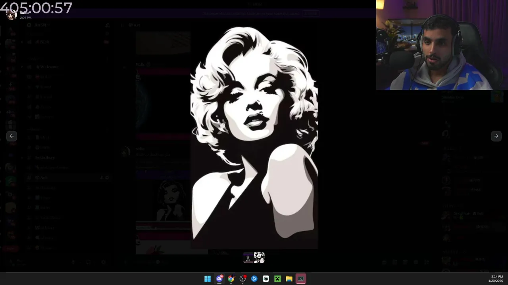508x285 pixels.
Task: Go to the previous image with left arrow
Action: click(x=12, y=136)
